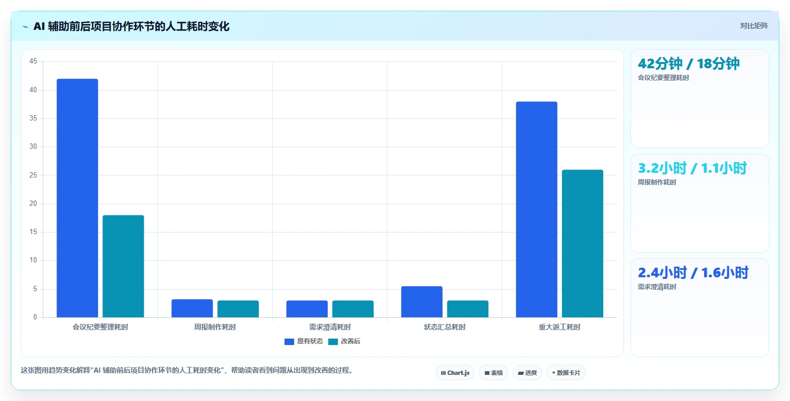Click the 会议纪要整理耗时 card caption
This screenshot has height=401, width=790.
click(663, 78)
